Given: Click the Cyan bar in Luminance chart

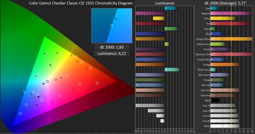Looking at the screenshot, I should coord(171,8).
